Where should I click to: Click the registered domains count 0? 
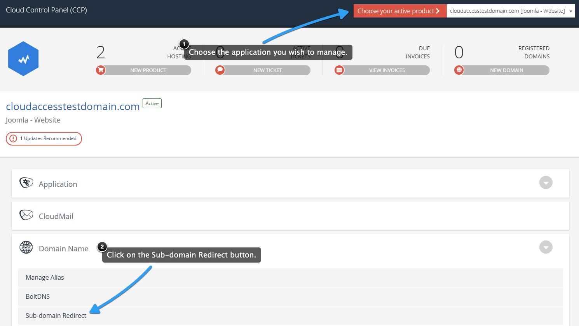pos(459,52)
